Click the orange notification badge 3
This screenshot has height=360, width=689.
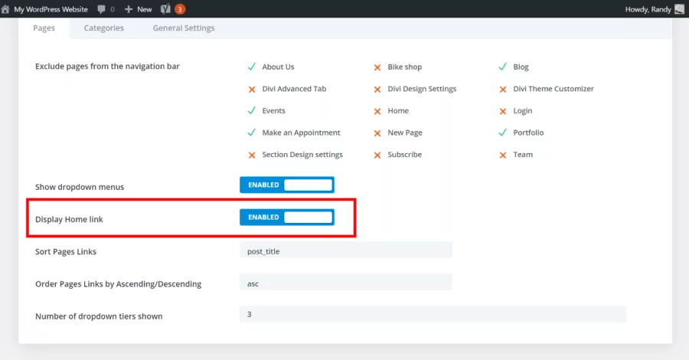pyautogui.click(x=180, y=9)
